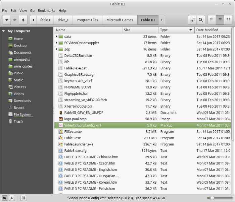Select the VideoOptionsConfig.xml markup icon
The height and width of the screenshot is (202, 235).
click(60, 125)
